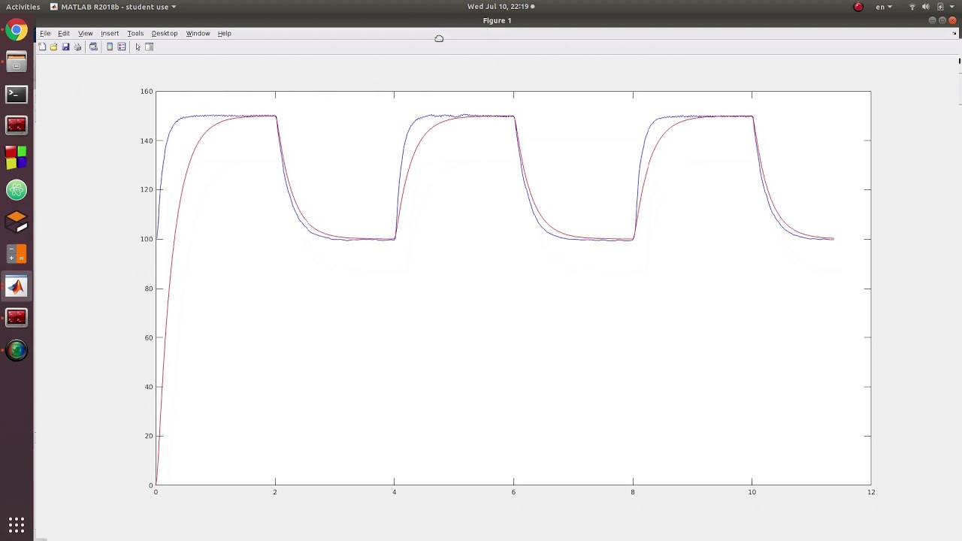Click the battery status icon

[x=939, y=7]
